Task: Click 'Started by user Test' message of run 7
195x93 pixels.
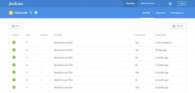Action: pos(63,43)
